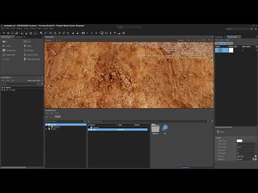Activate the Scale tool in the main toolbar
Viewport: 258px width, 193px height.
tap(17, 33)
